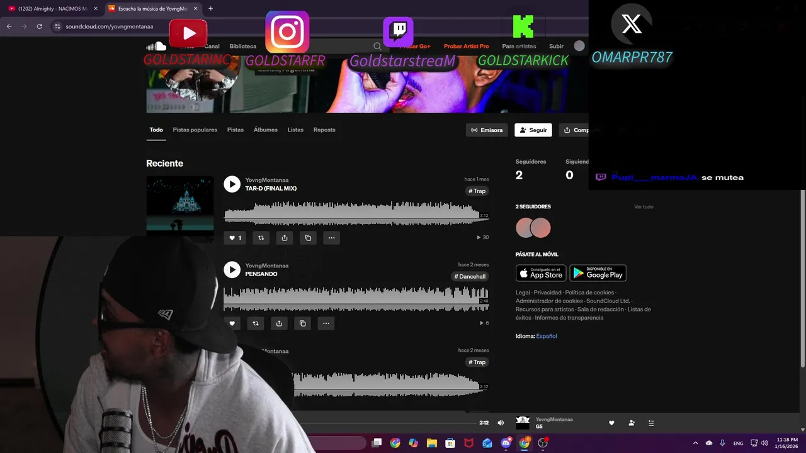Viewport: 806px width, 453px height.
Task: Play the PENSANDO track
Action: coord(232,269)
